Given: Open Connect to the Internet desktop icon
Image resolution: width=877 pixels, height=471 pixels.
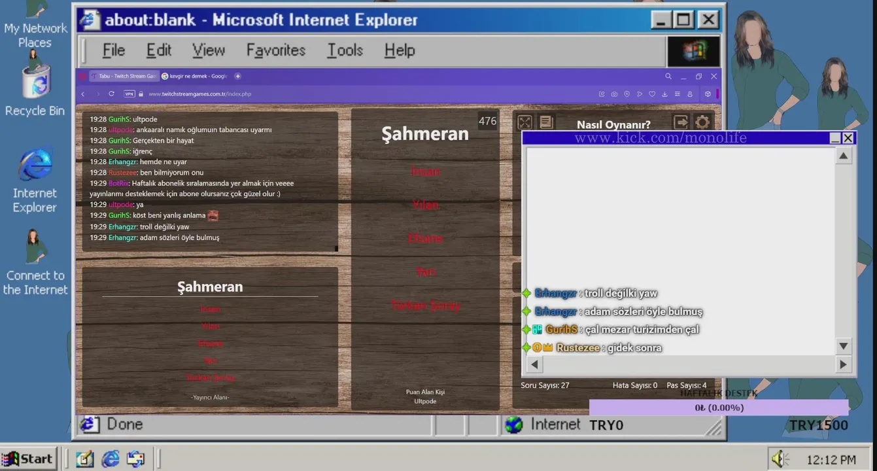Looking at the screenshot, I should [35, 262].
